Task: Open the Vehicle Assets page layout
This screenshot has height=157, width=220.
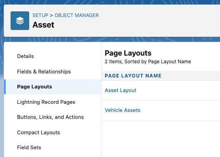Action: pos(123,110)
